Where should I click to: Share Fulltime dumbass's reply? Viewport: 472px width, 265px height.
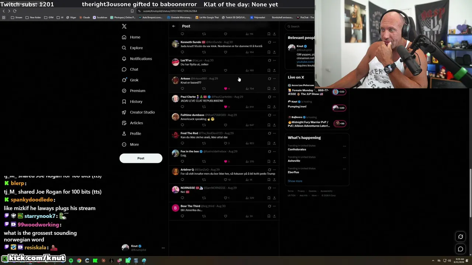274,125
